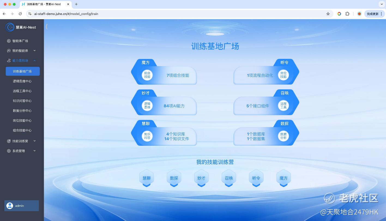This screenshot has width=386, height=221.
Task: Click the site information icon in address bar
Action: coord(30,14)
